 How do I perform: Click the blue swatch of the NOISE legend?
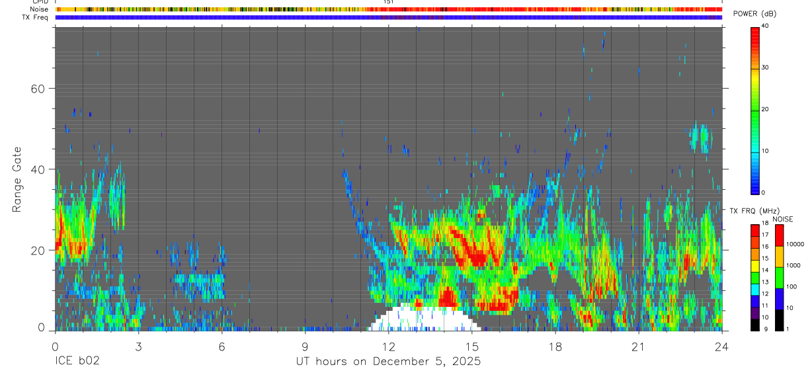coord(779,299)
